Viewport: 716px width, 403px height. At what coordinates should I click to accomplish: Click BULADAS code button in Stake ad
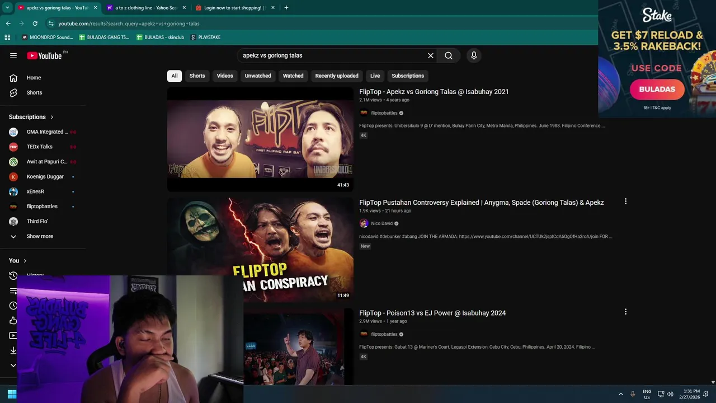(657, 89)
